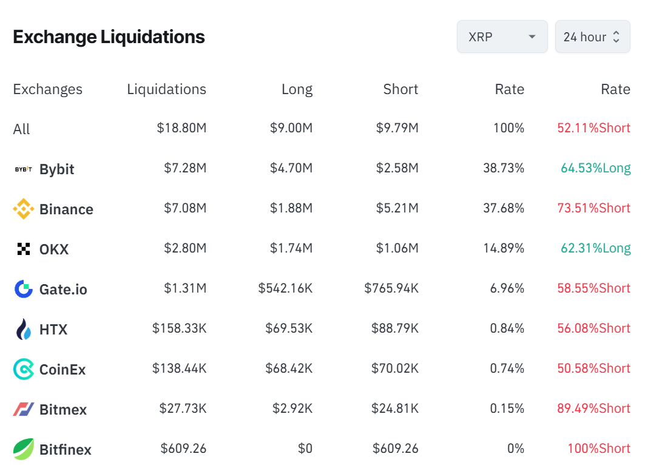Click the Bybit exchange logo icon
Screen dimensions: 645x465
24,169
